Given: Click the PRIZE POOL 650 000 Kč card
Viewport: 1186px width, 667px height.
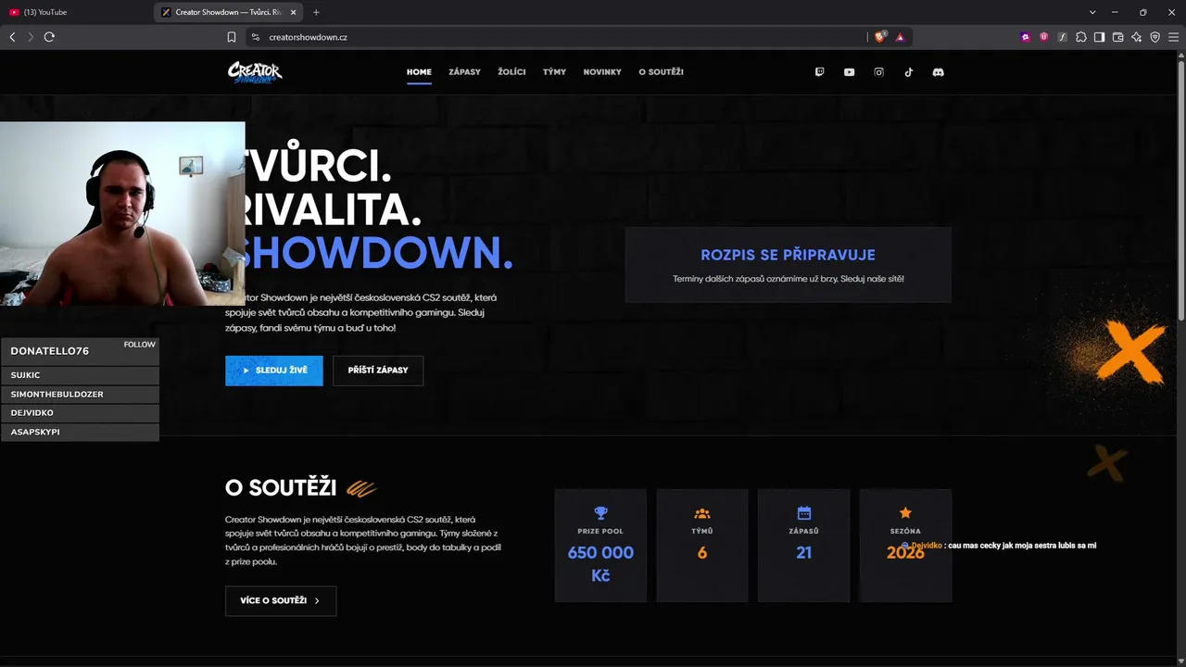Looking at the screenshot, I should tap(600, 546).
